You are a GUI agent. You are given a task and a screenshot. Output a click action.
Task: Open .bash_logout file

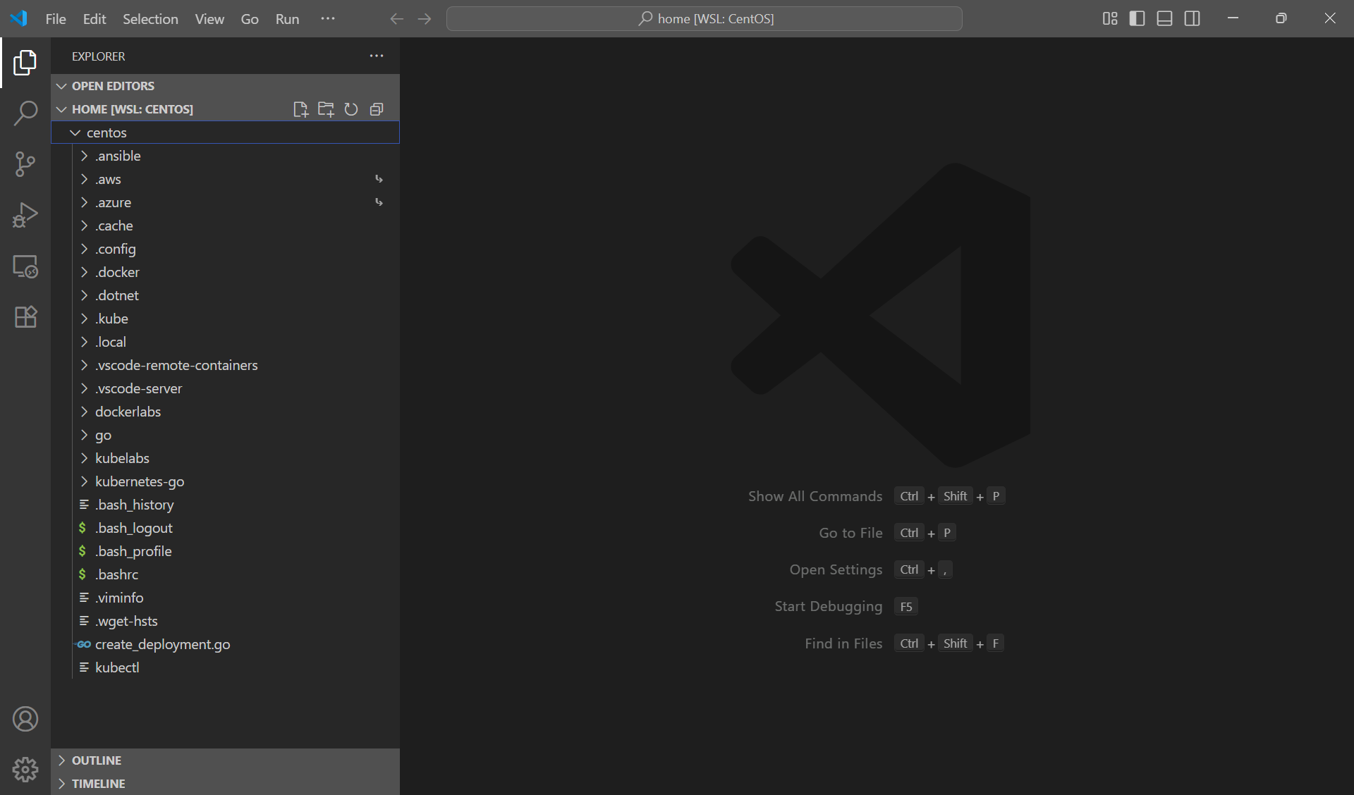[x=225, y=528]
